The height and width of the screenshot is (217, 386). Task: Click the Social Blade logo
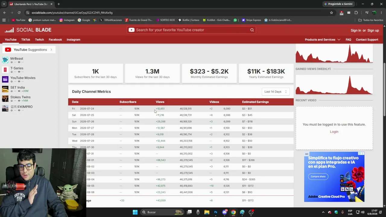(x=28, y=30)
